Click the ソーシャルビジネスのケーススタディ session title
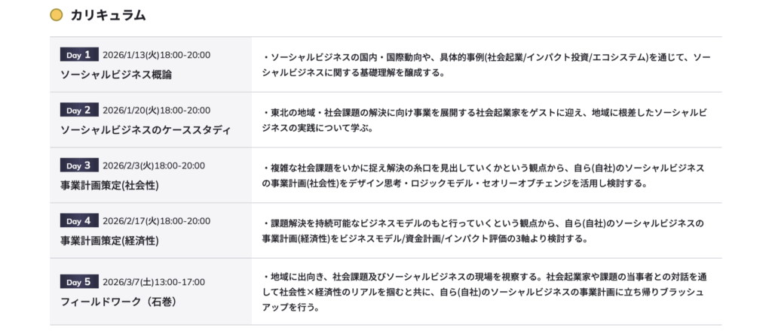Viewport: 772px width, 334px height. click(145, 130)
